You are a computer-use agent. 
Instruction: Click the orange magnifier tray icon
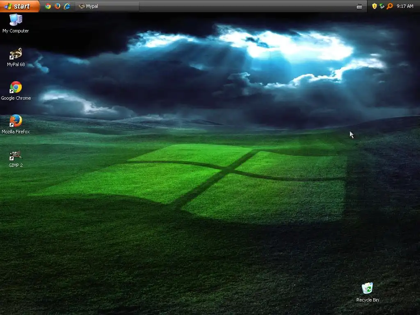[390, 6]
